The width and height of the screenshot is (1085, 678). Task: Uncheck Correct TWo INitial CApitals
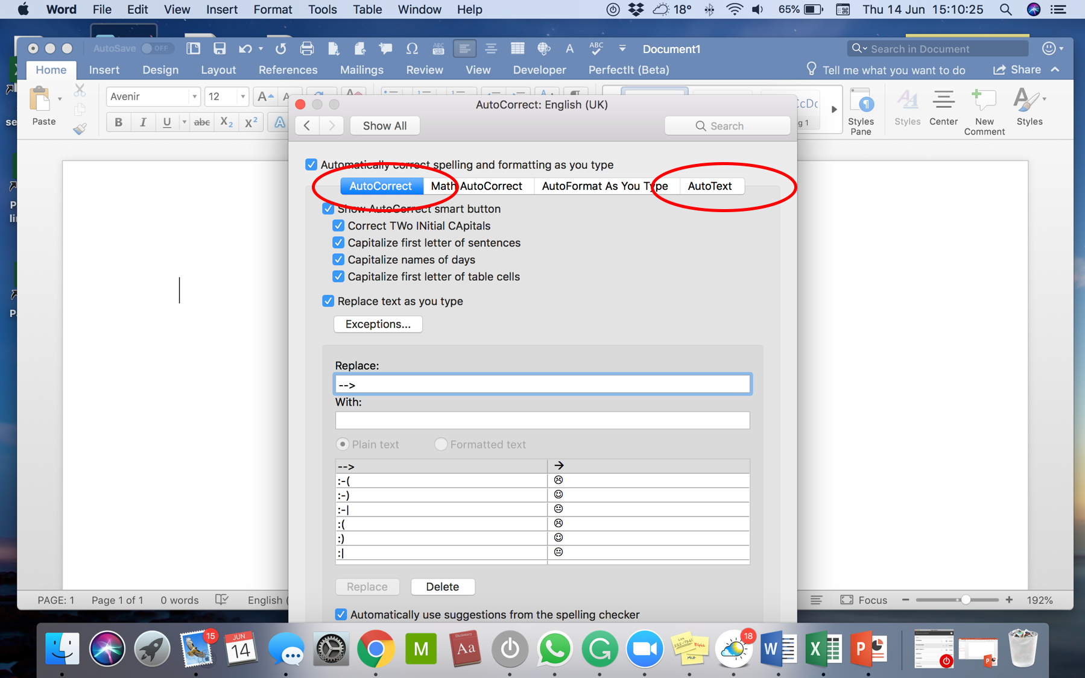click(x=339, y=226)
